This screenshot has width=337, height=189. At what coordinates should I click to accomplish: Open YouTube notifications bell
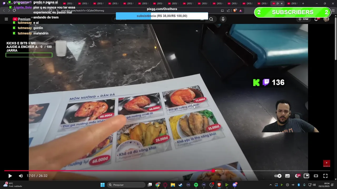[x=316, y=19]
